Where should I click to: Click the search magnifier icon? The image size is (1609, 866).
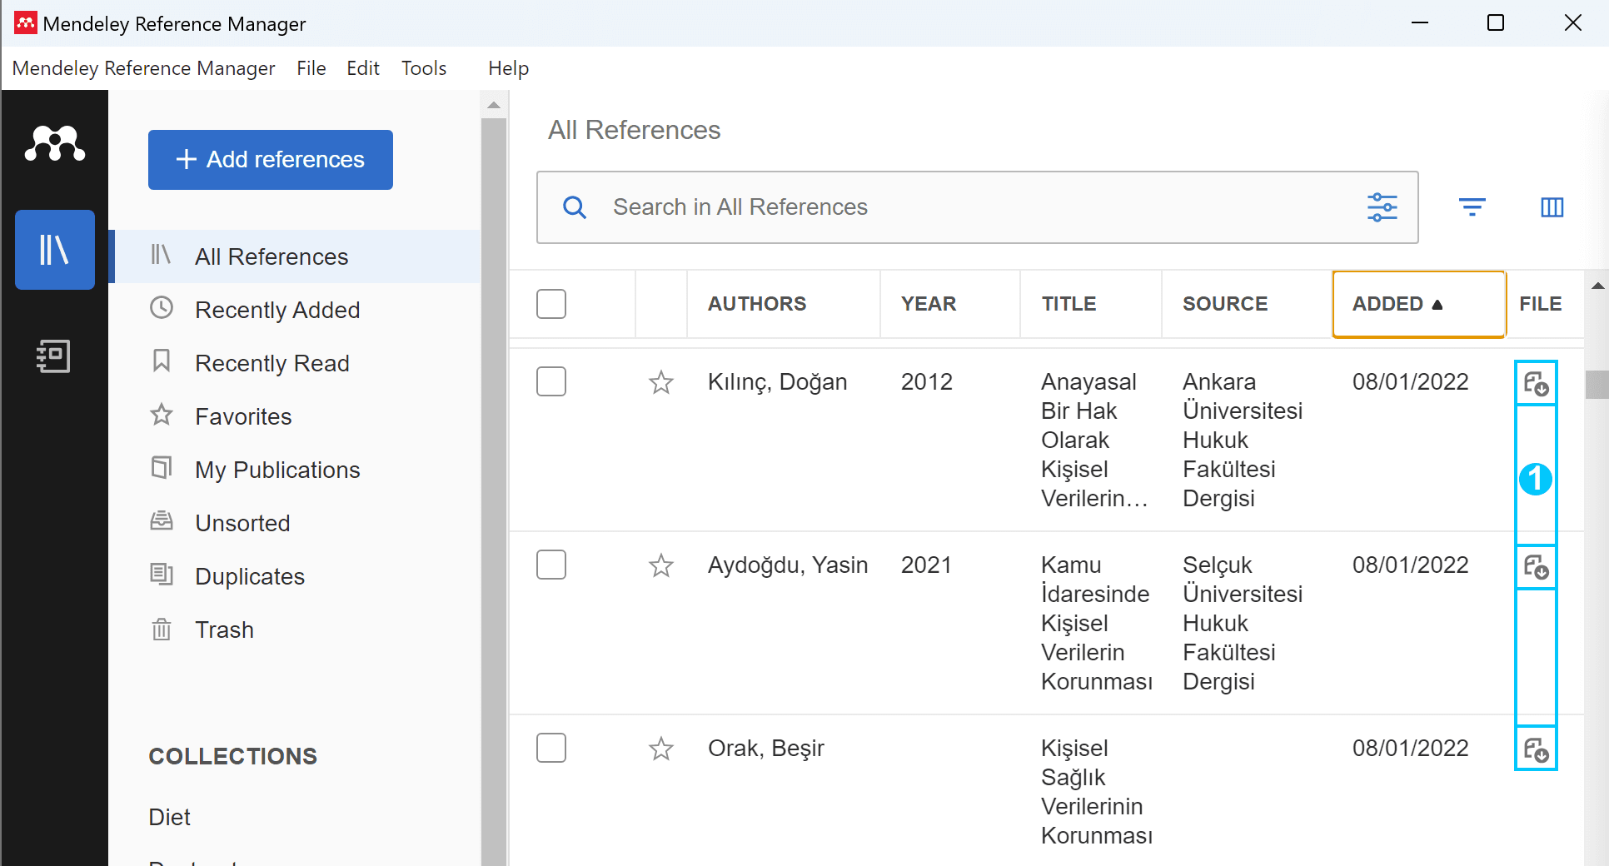tap(575, 207)
